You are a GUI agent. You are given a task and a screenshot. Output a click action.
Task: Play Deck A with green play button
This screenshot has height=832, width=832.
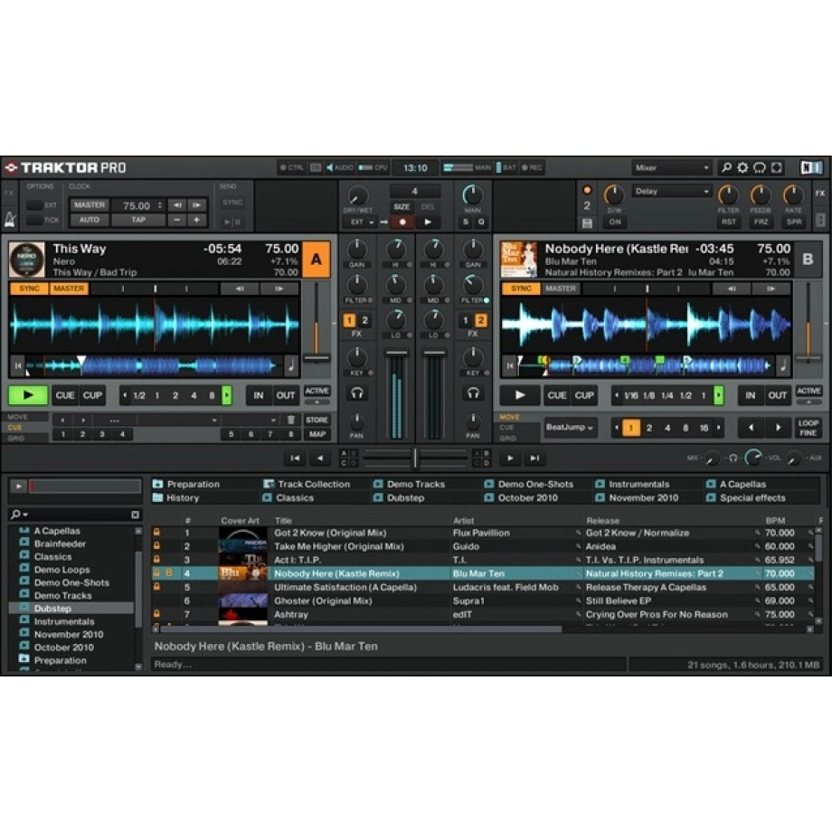tap(28, 395)
